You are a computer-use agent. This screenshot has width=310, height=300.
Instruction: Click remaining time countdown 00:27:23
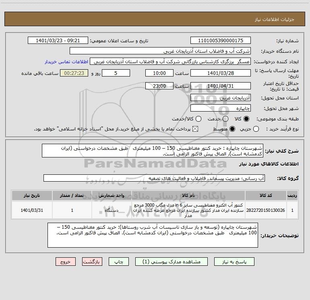click(74, 73)
